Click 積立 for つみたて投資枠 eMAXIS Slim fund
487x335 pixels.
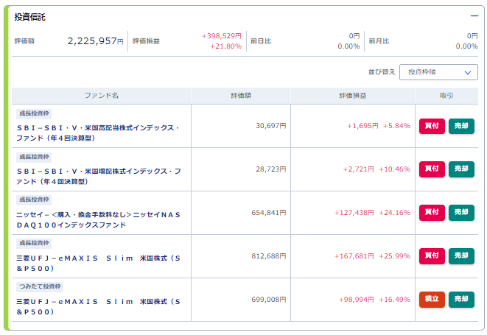coord(432,300)
